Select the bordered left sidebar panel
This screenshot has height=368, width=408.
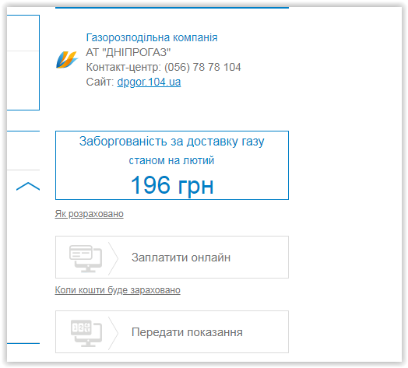[x=23, y=62]
